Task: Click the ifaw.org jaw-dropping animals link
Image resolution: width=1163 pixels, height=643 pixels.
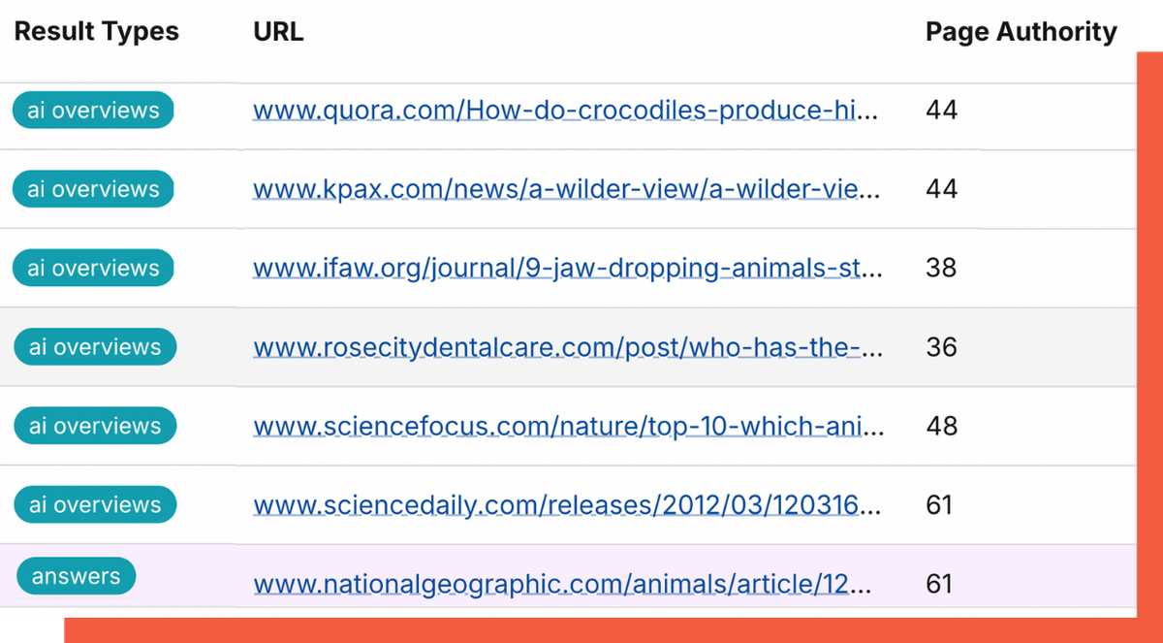Action: (x=565, y=268)
